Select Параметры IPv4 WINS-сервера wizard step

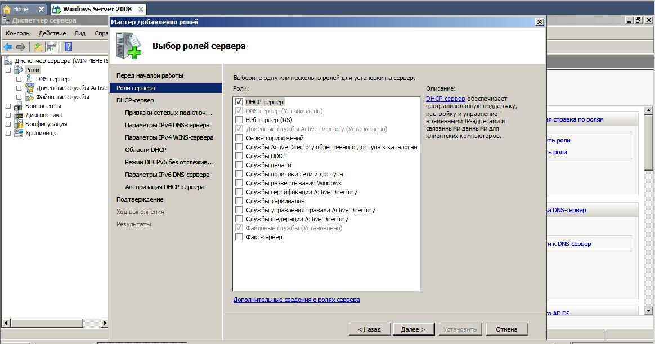click(x=169, y=137)
